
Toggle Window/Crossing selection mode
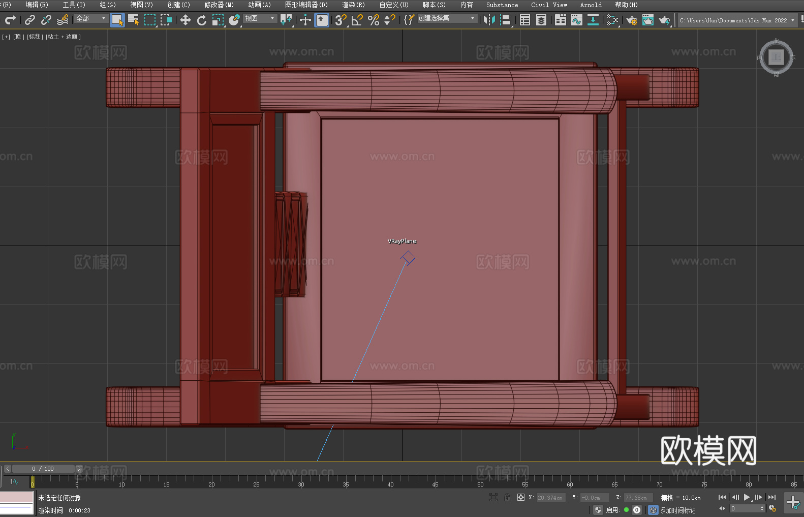tap(166, 20)
